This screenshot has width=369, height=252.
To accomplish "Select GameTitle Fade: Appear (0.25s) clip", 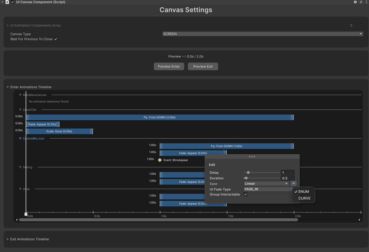I will click(x=43, y=124).
